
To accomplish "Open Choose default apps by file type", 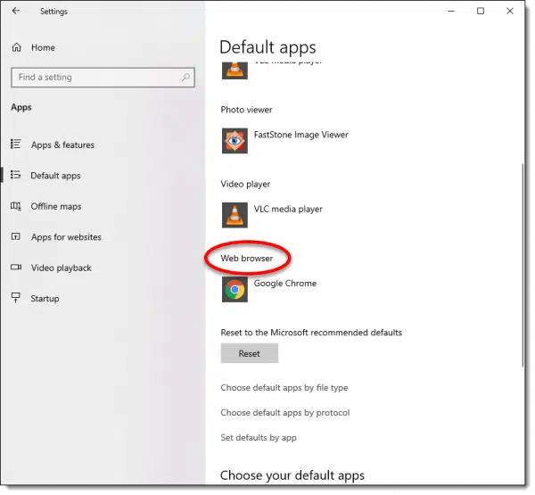I will [284, 388].
